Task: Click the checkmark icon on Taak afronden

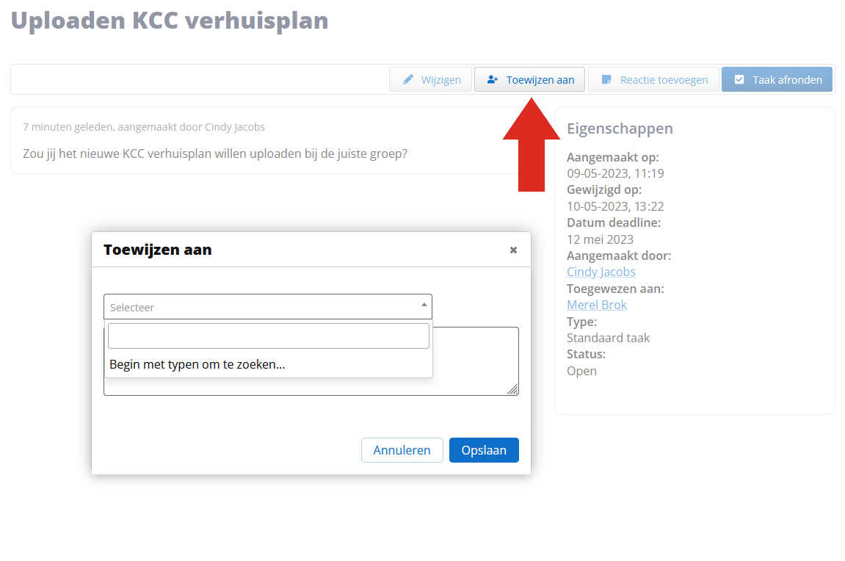Action: point(739,80)
